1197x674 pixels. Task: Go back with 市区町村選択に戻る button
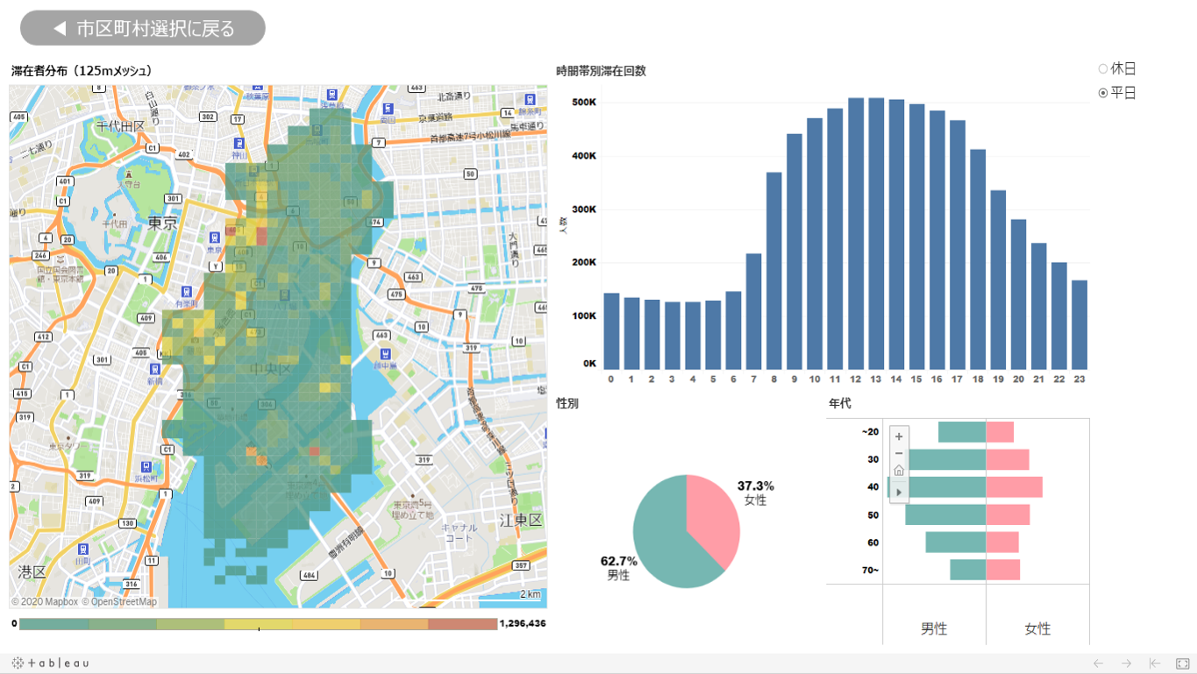click(143, 28)
